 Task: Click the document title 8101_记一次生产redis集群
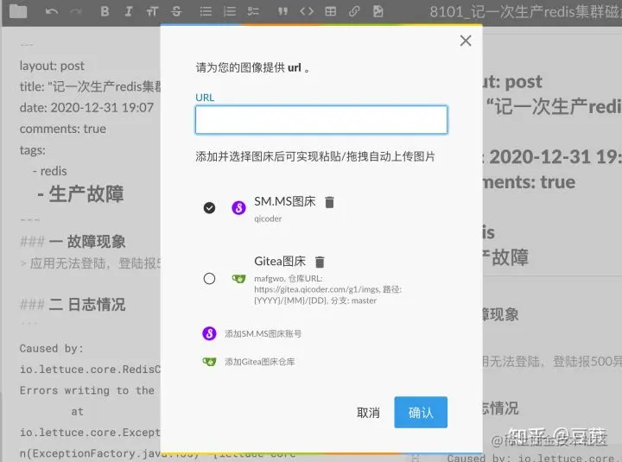click(525, 12)
